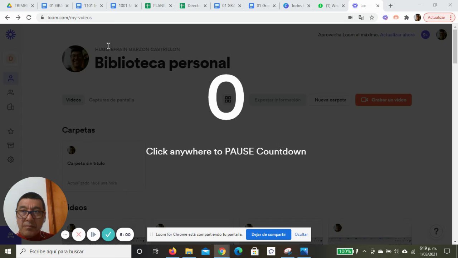
Task: Click the Windows taskbar search box
Action: [74, 252]
